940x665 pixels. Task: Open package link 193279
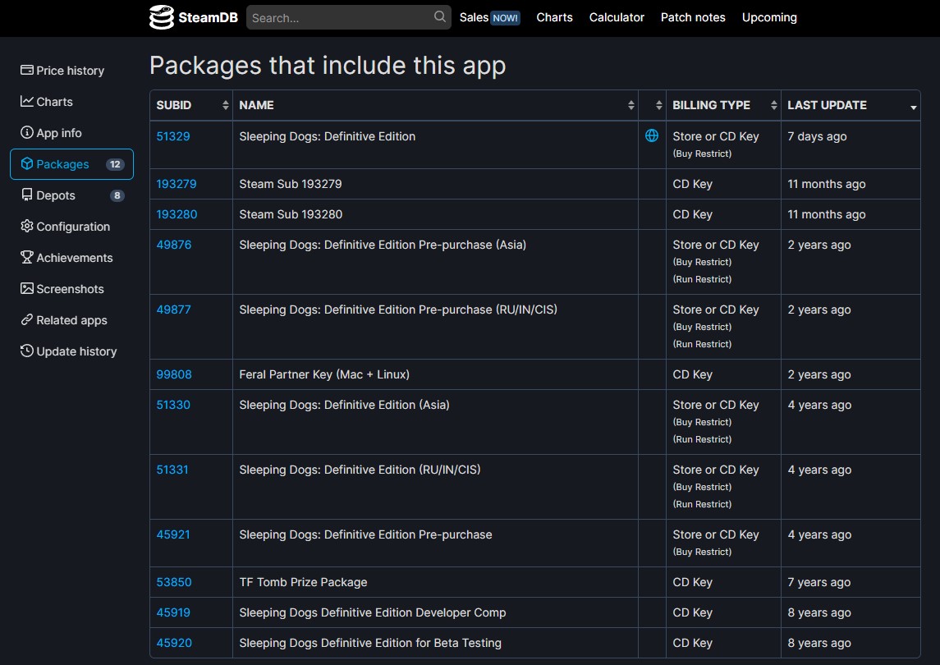pos(177,184)
